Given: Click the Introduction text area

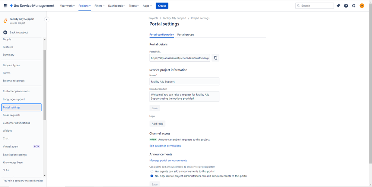Looking at the screenshot, I should pos(184,96).
